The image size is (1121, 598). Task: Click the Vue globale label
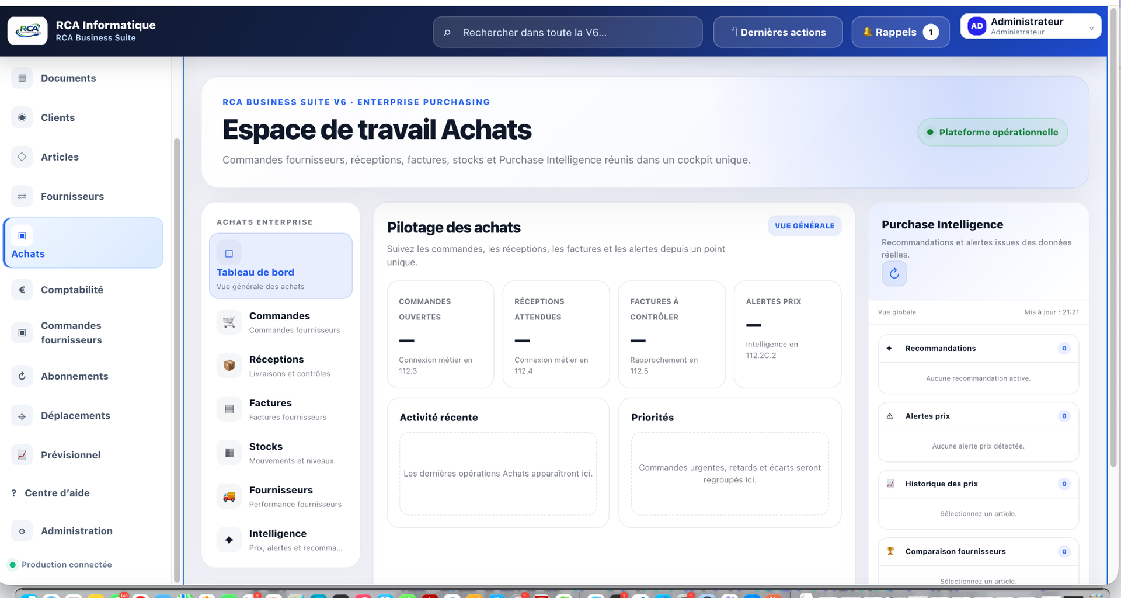tap(897, 312)
